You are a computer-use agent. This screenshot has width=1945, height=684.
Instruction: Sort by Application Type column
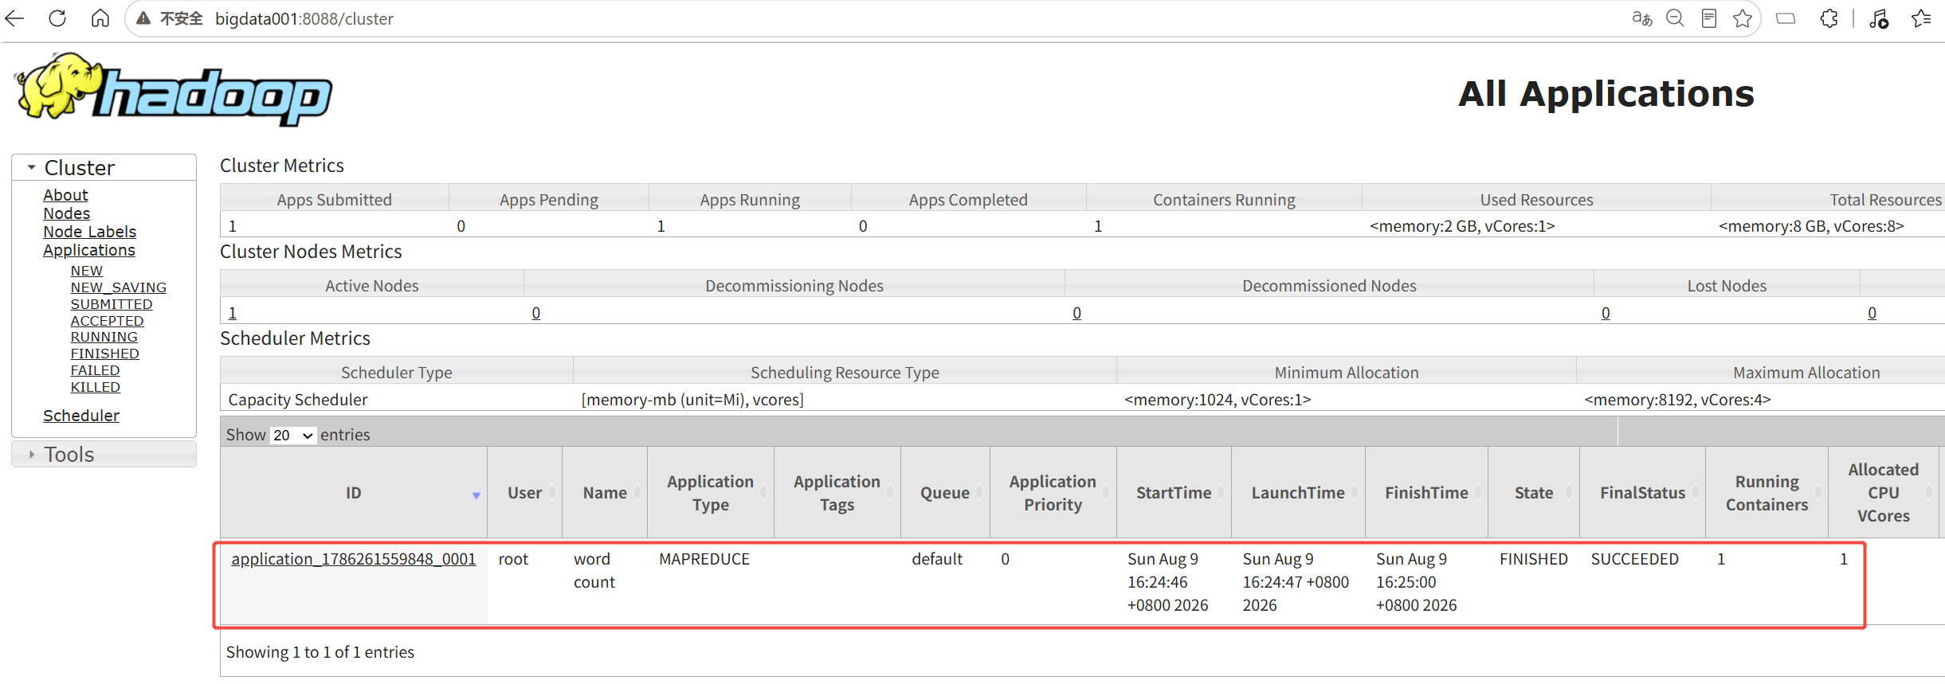[711, 493]
